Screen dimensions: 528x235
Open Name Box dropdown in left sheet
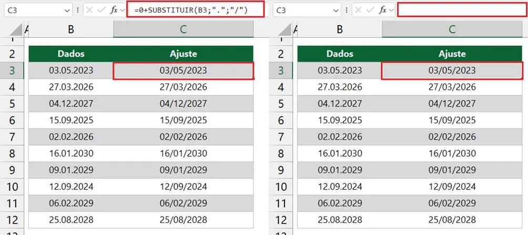[67, 10]
